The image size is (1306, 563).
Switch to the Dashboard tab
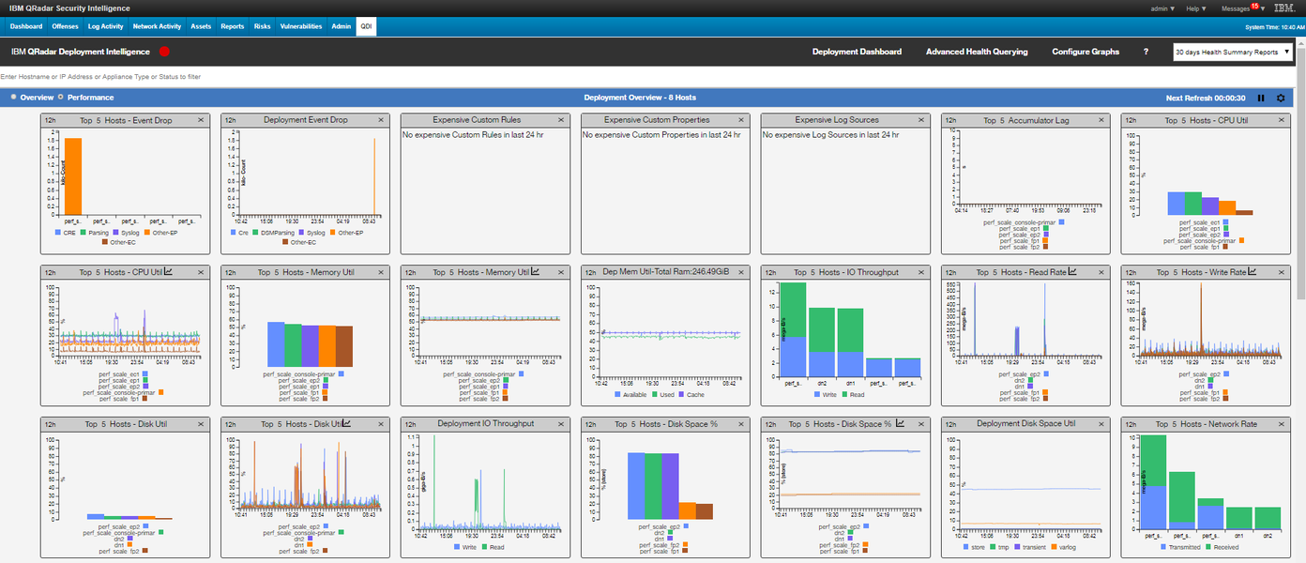tap(26, 26)
